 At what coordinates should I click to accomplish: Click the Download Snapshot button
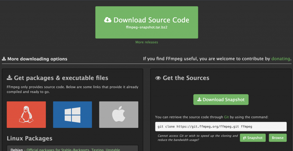coord(221,100)
